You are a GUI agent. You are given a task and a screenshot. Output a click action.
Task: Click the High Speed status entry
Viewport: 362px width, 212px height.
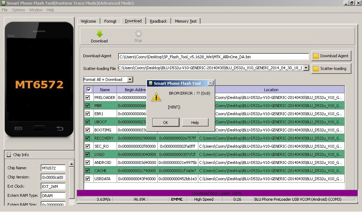coord(204,199)
